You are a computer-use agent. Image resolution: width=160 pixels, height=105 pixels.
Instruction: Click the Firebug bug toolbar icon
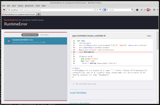(x=142, y=10)
